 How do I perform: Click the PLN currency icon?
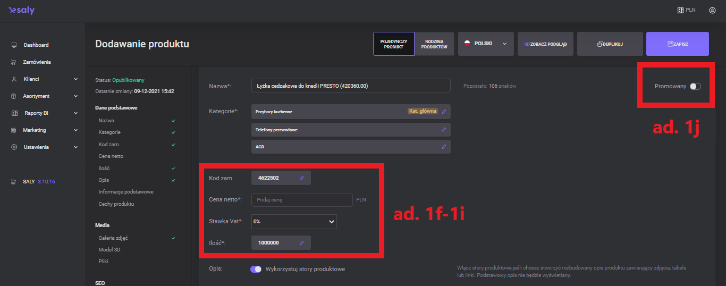point(680,10)
